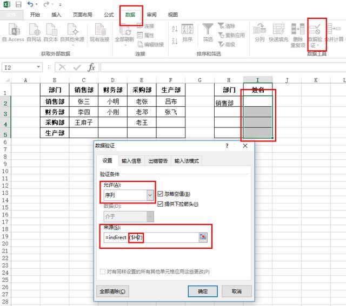
Task: Click the 自 Access import icon
Action: coord(13,30)
